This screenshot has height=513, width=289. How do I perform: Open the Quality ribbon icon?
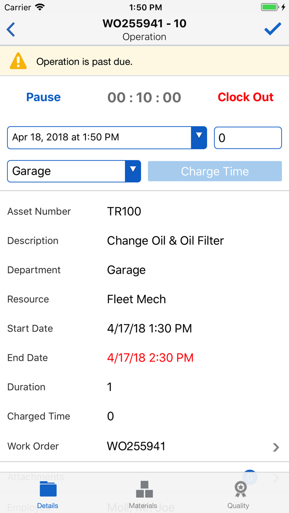tap(239, 489)
